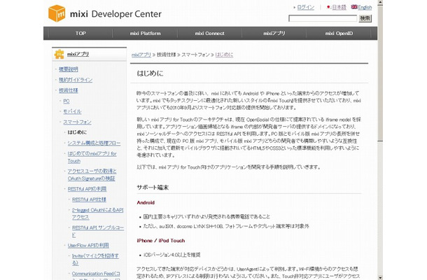Click スマートフォン text in the breadcrumb
The height and width of the screenshot is (280, 427).
(x=195, y=55)
